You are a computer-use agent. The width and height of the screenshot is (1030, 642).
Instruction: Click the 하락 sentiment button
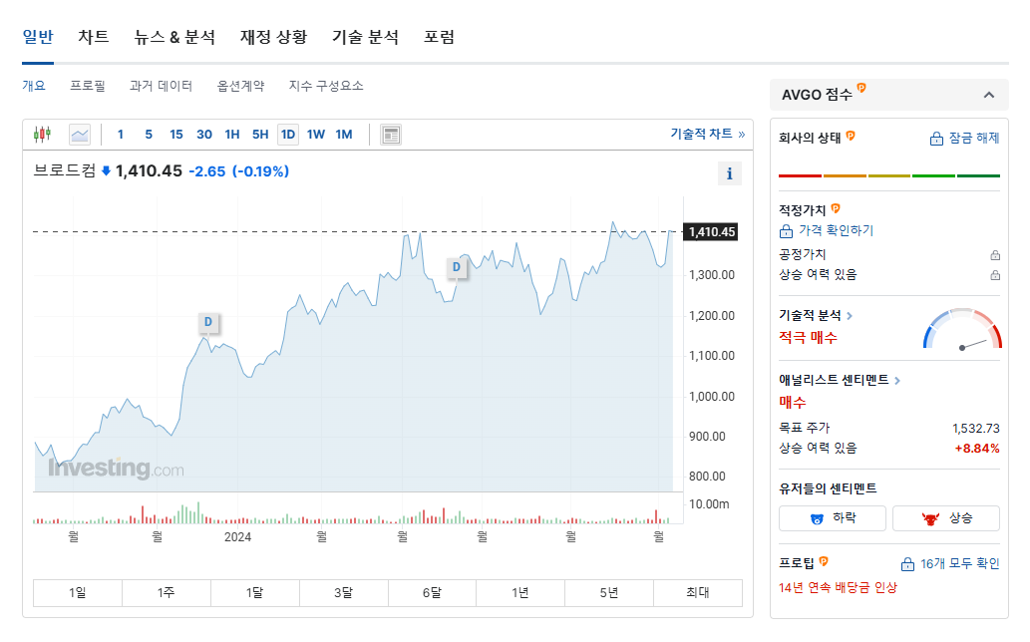pyautogui.click(x=832, y=517)
